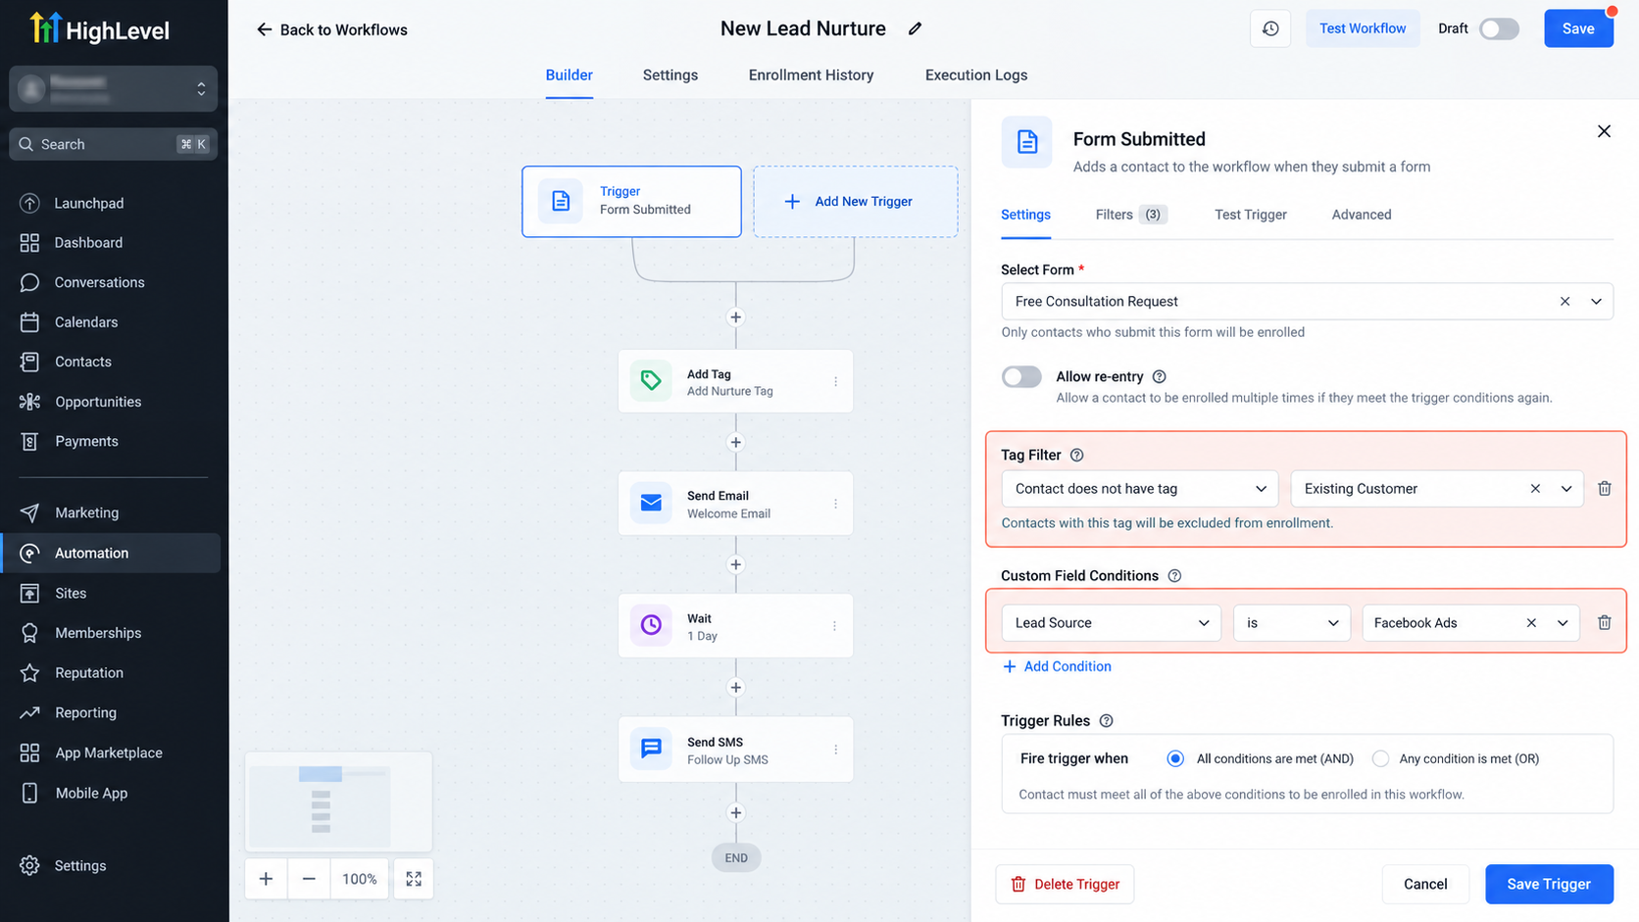Open the Facebook Ads value dropdown

(x=1563, y=623)
